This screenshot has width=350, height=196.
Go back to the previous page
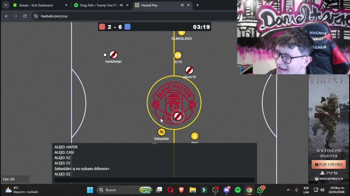point(6,16)
